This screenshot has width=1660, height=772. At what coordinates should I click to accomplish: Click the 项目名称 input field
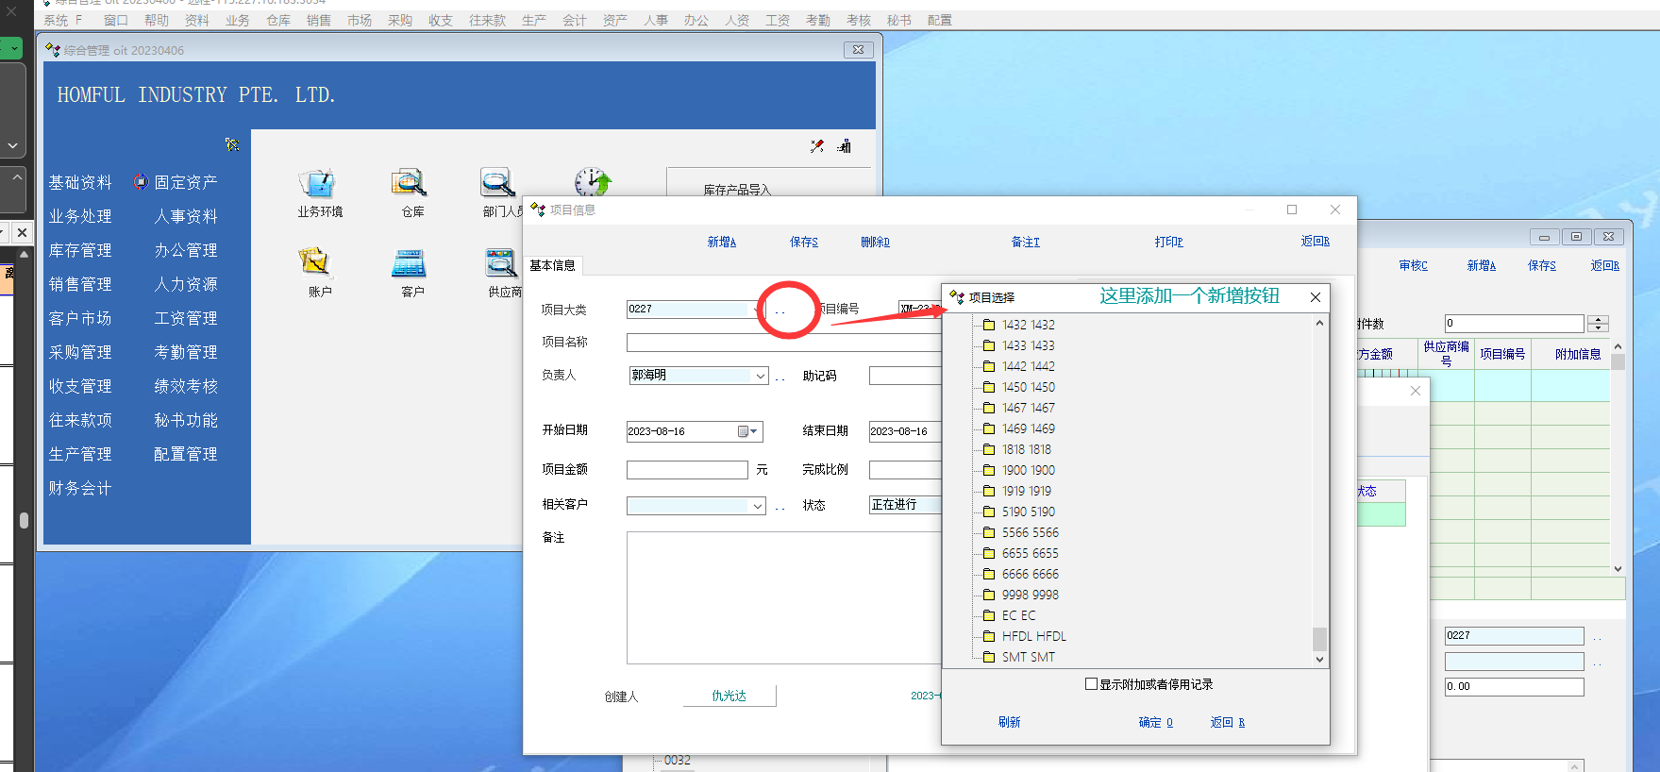pyautogui.click(x=783, y=343)
